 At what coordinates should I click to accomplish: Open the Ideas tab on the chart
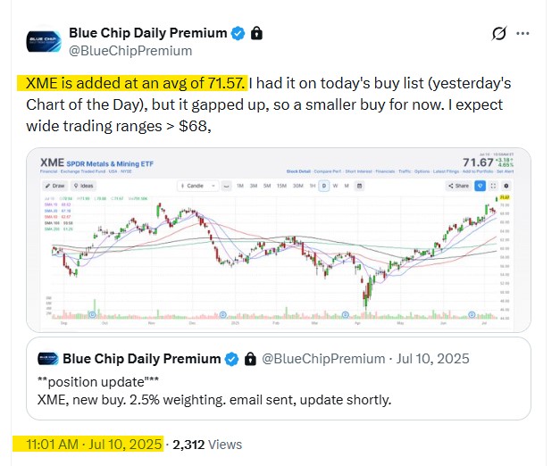click(85, 186)
